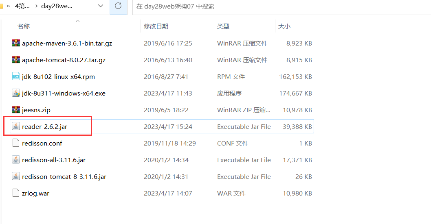Sort files by 大小 column header

coord(284,26)
